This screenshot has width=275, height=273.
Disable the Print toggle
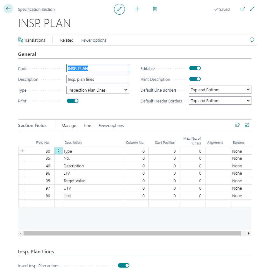[73, 101]
